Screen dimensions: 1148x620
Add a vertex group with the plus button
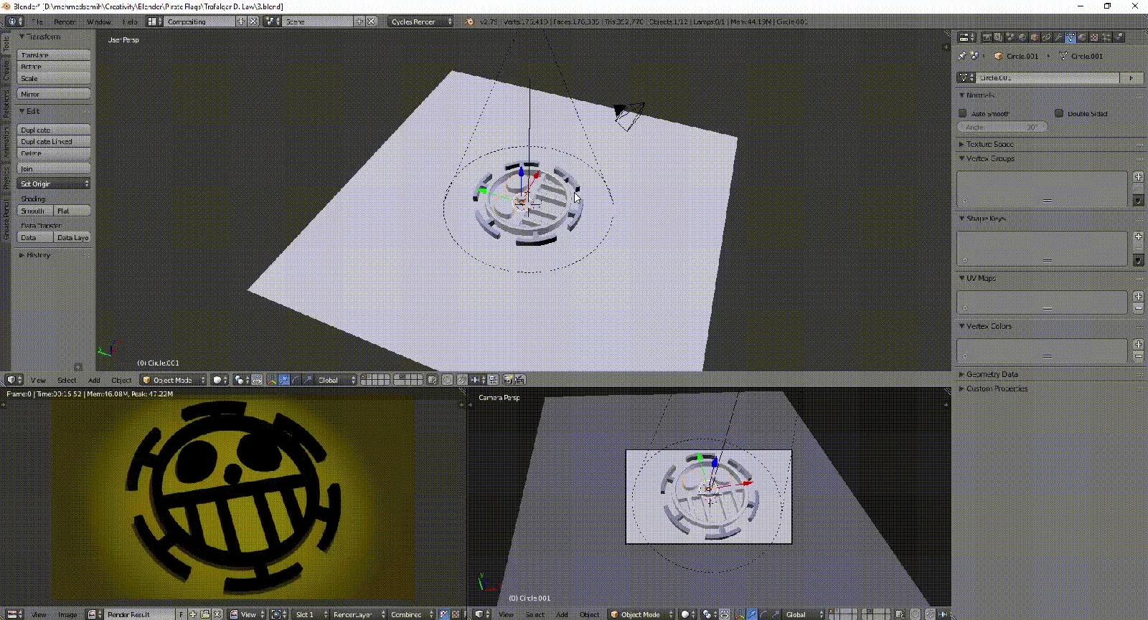(1138, 176)
